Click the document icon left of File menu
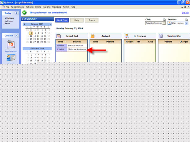 (3, 7)
